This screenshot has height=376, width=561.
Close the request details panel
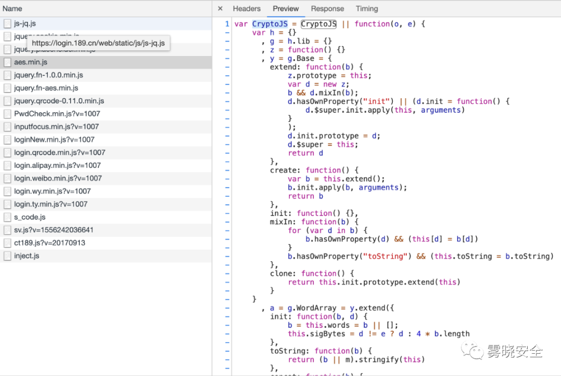220,9
